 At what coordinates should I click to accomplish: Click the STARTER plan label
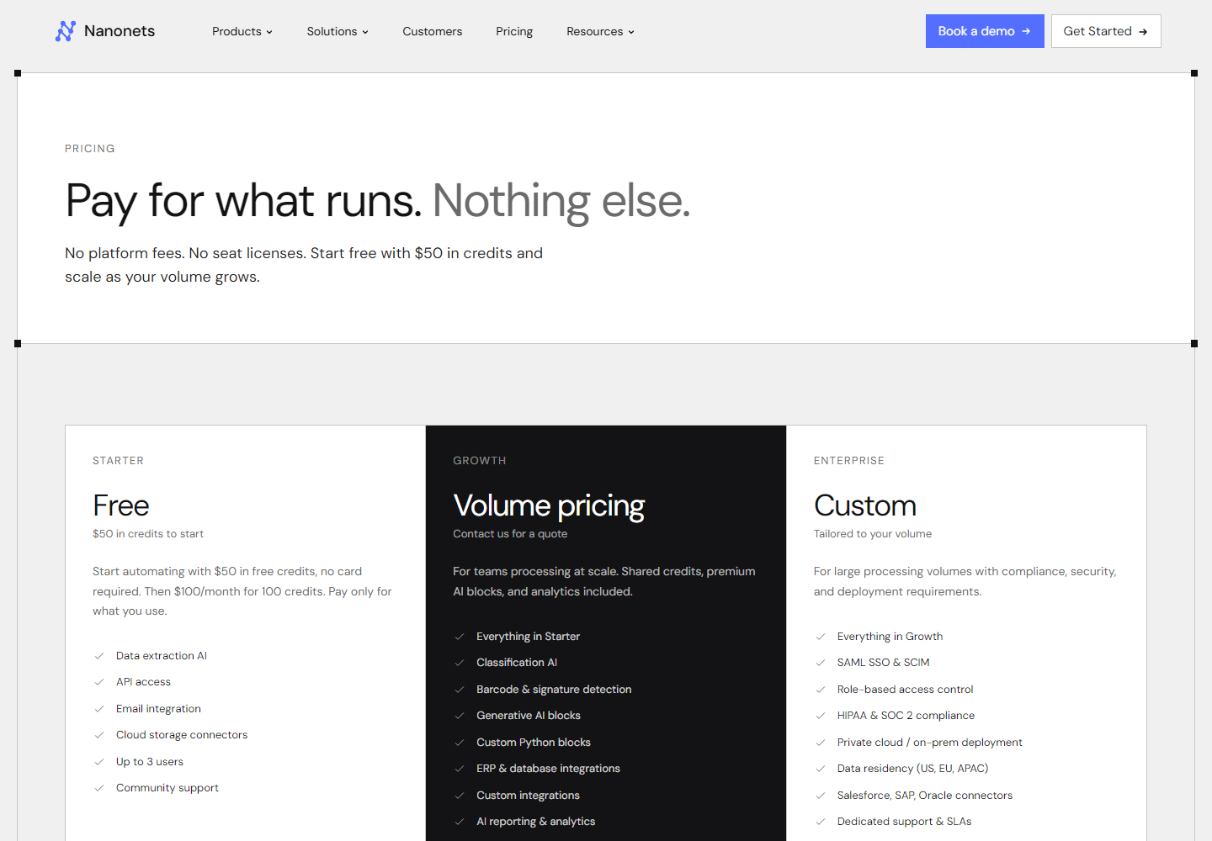click(x=118, y=461)
